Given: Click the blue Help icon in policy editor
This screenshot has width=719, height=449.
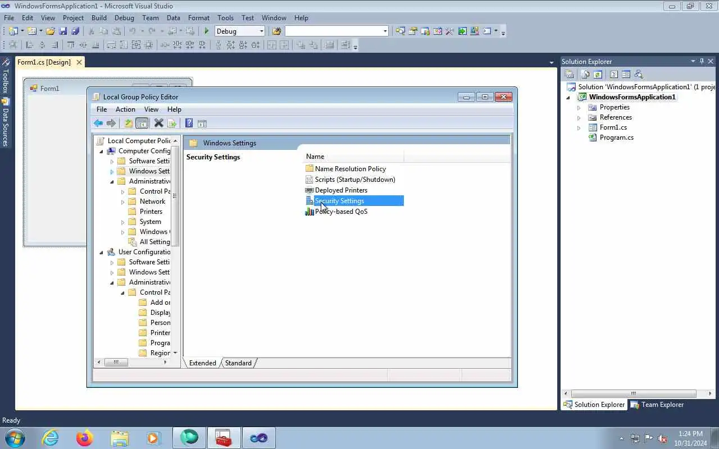Looking at the screenshot, I should click(x=189, y=123).
